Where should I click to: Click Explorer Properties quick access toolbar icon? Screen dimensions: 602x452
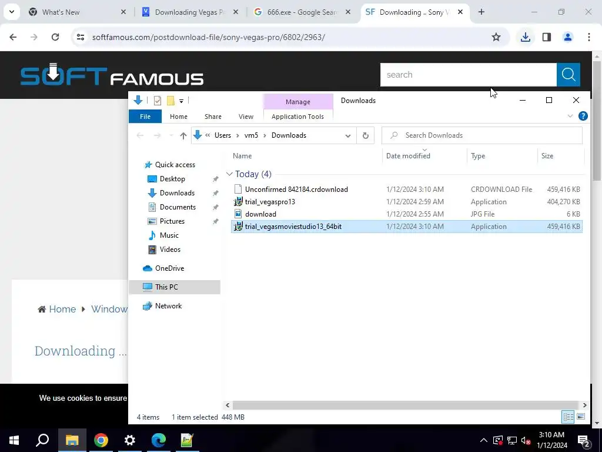click(158, 101)
